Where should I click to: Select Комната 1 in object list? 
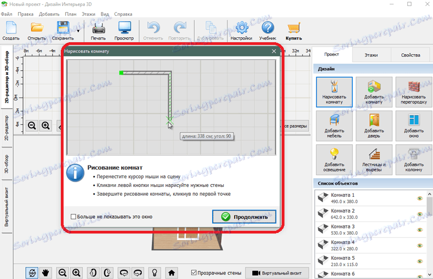pyautogui.click(x=370, y=198)
